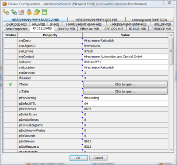
Task: Confirm with the OK button
Action: coord(78,158)
